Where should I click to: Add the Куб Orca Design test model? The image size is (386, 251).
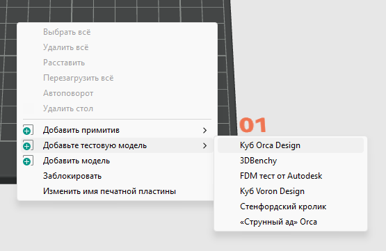pyautogui.click(x=291, y=145)
